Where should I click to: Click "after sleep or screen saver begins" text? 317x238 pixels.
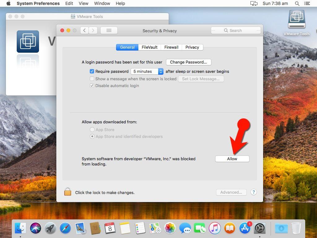(197, 72)
